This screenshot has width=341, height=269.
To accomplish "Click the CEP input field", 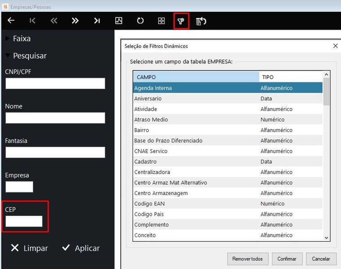I will [x=24, y=221].
